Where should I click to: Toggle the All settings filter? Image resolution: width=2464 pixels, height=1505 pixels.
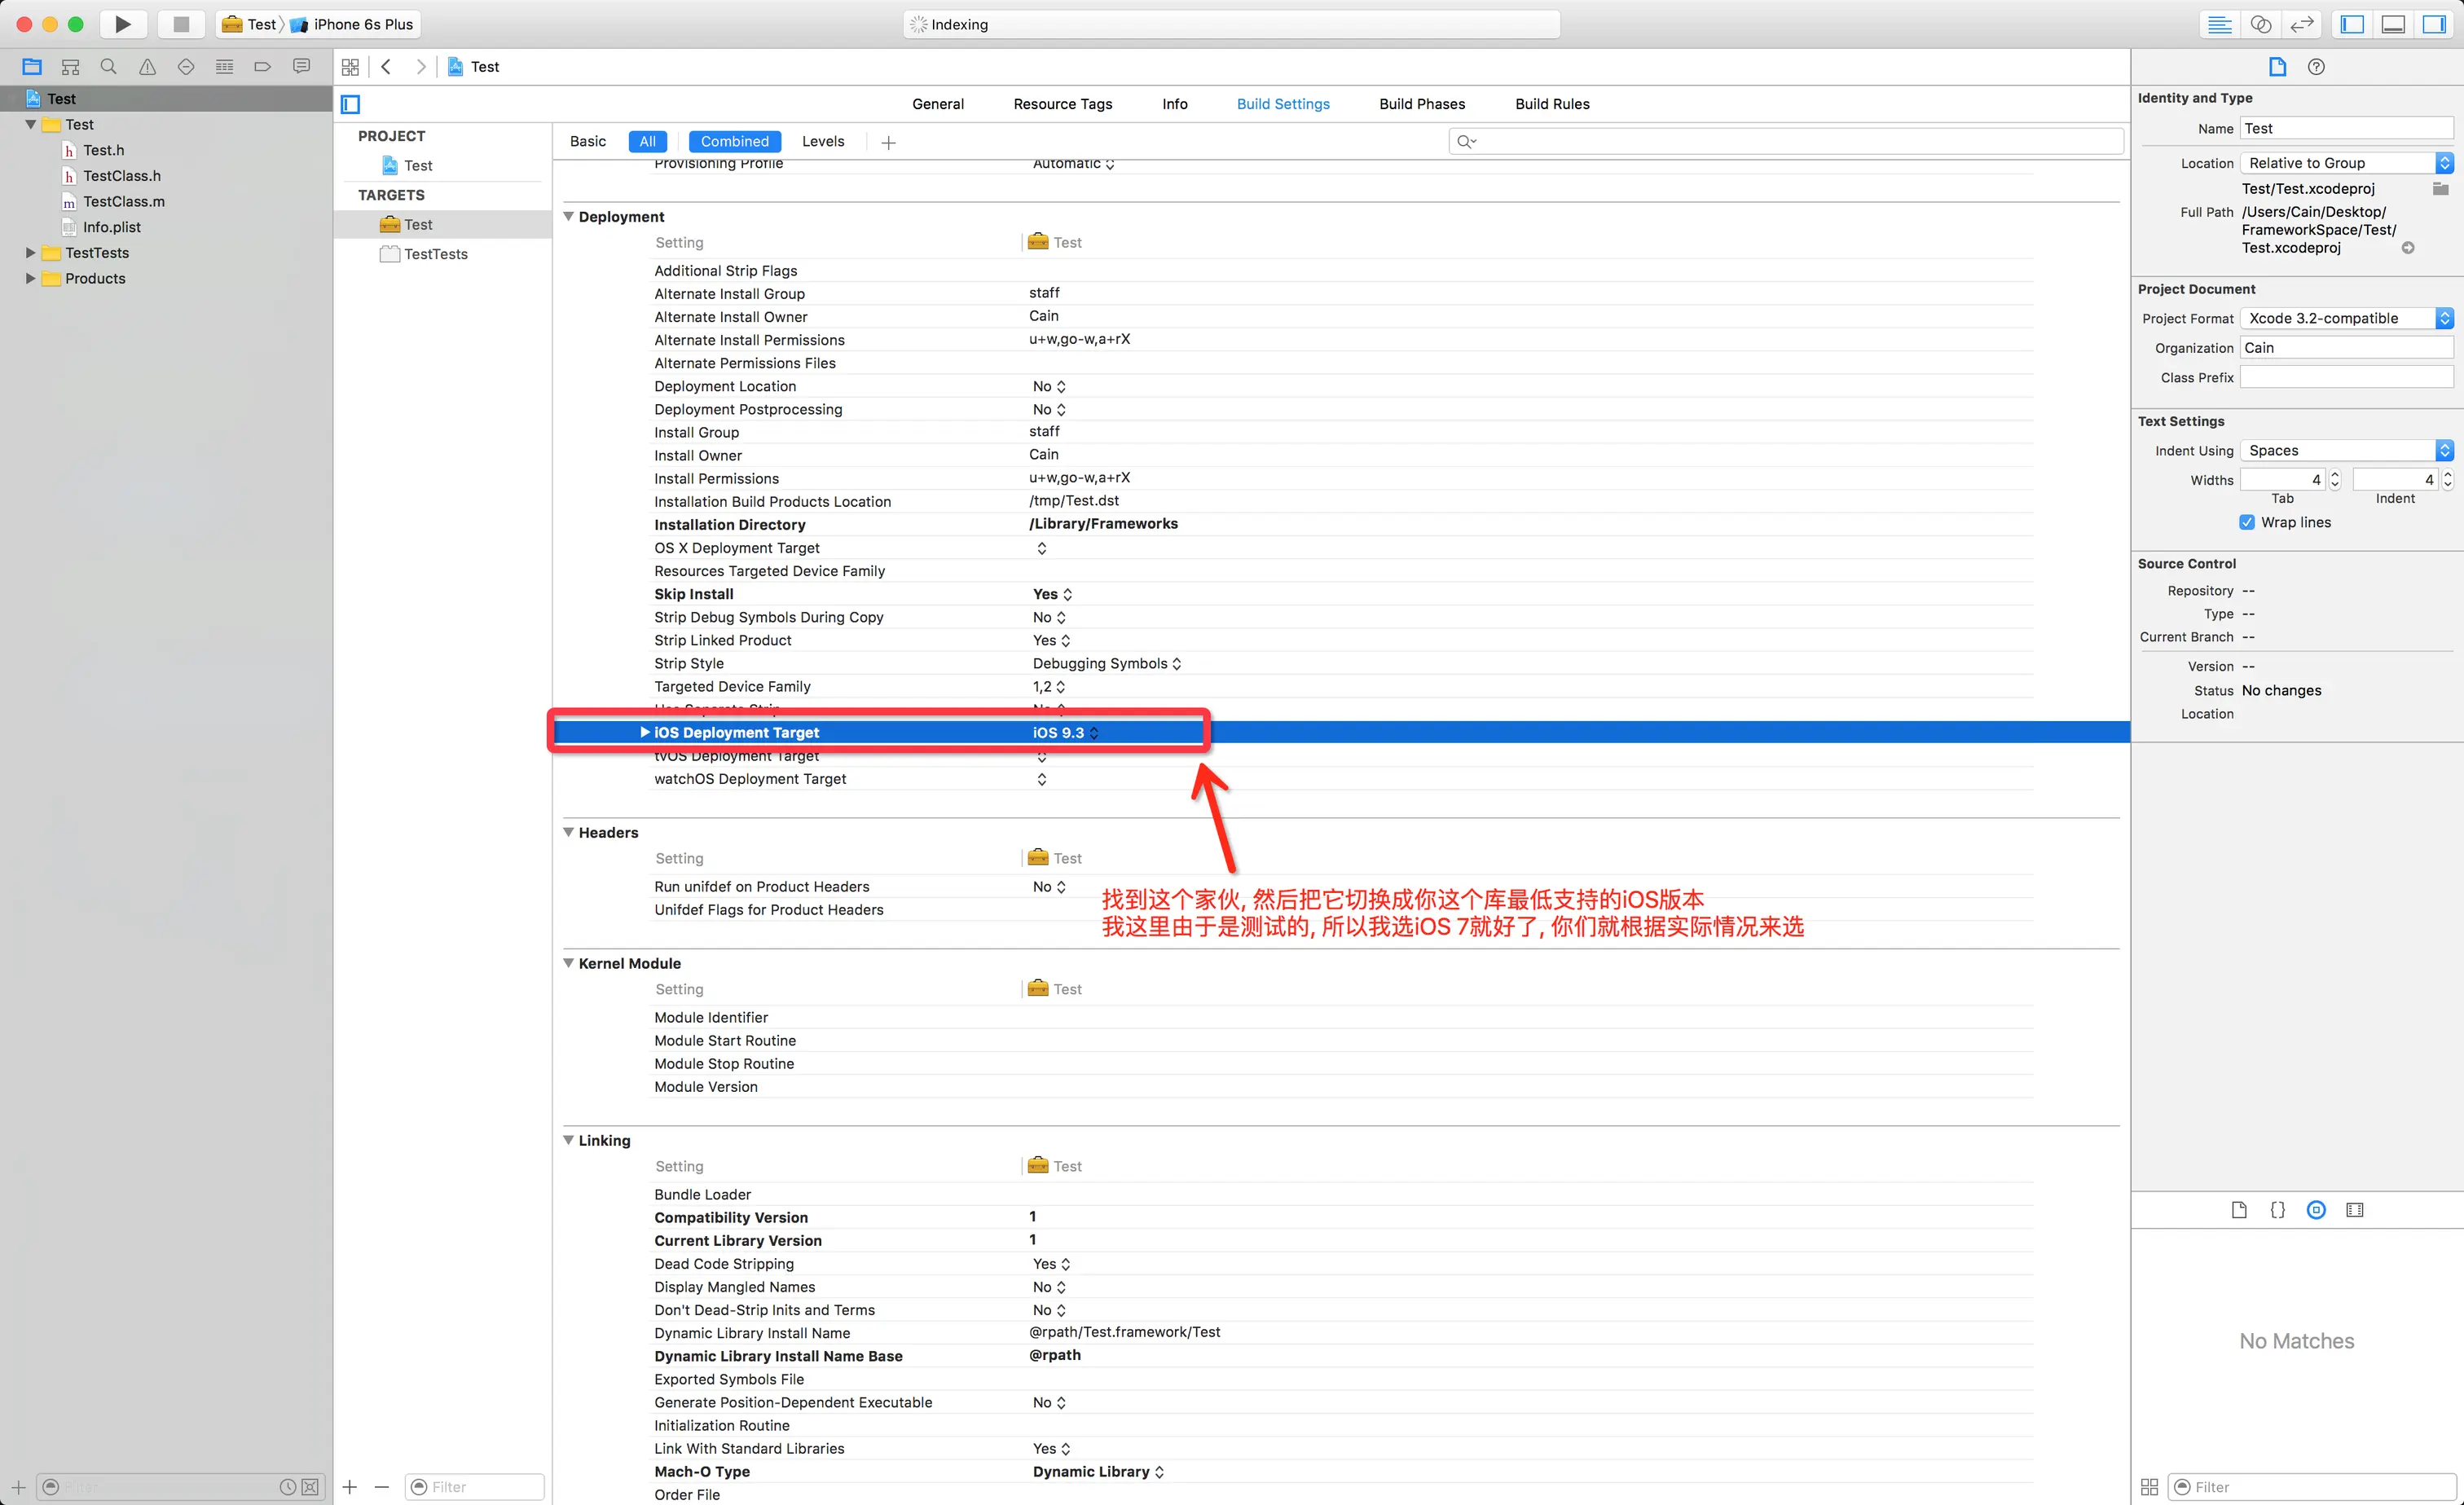647,142
